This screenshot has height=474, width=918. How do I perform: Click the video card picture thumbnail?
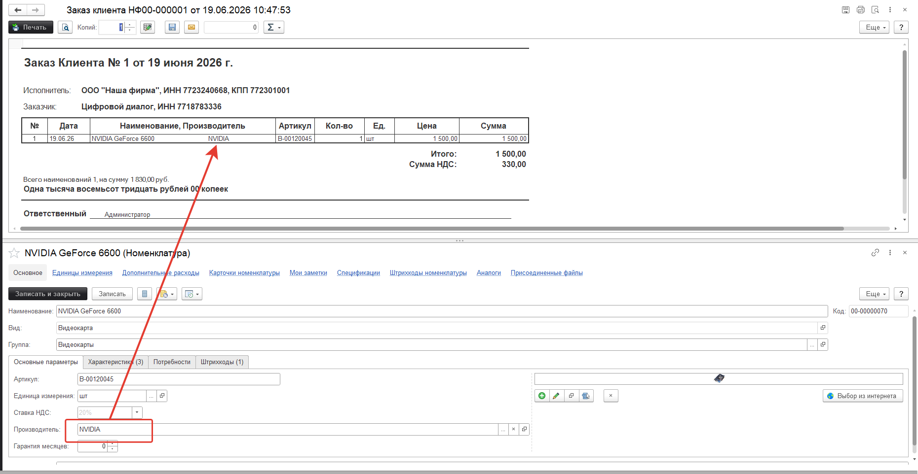point(719,378)
